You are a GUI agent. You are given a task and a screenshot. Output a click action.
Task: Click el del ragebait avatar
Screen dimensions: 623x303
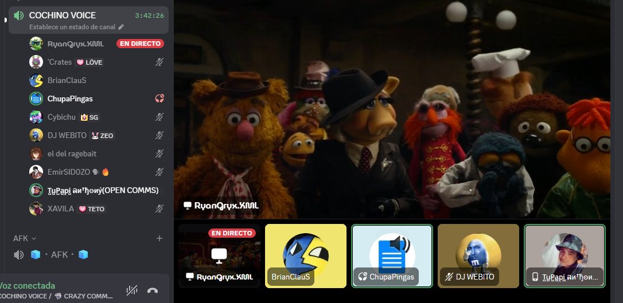pos(36,154)
